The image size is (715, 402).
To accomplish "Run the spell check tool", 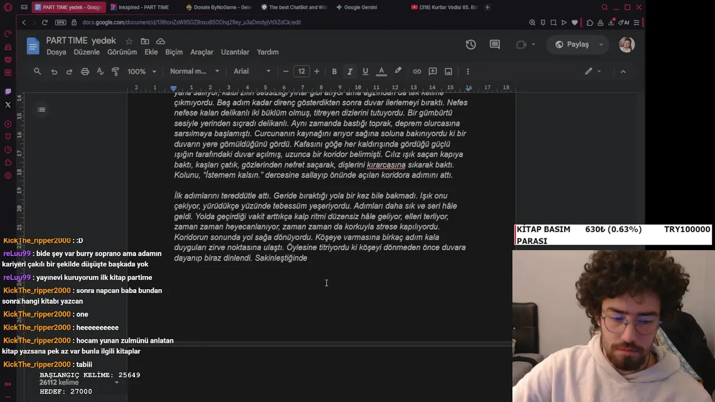I will [101, 71].
